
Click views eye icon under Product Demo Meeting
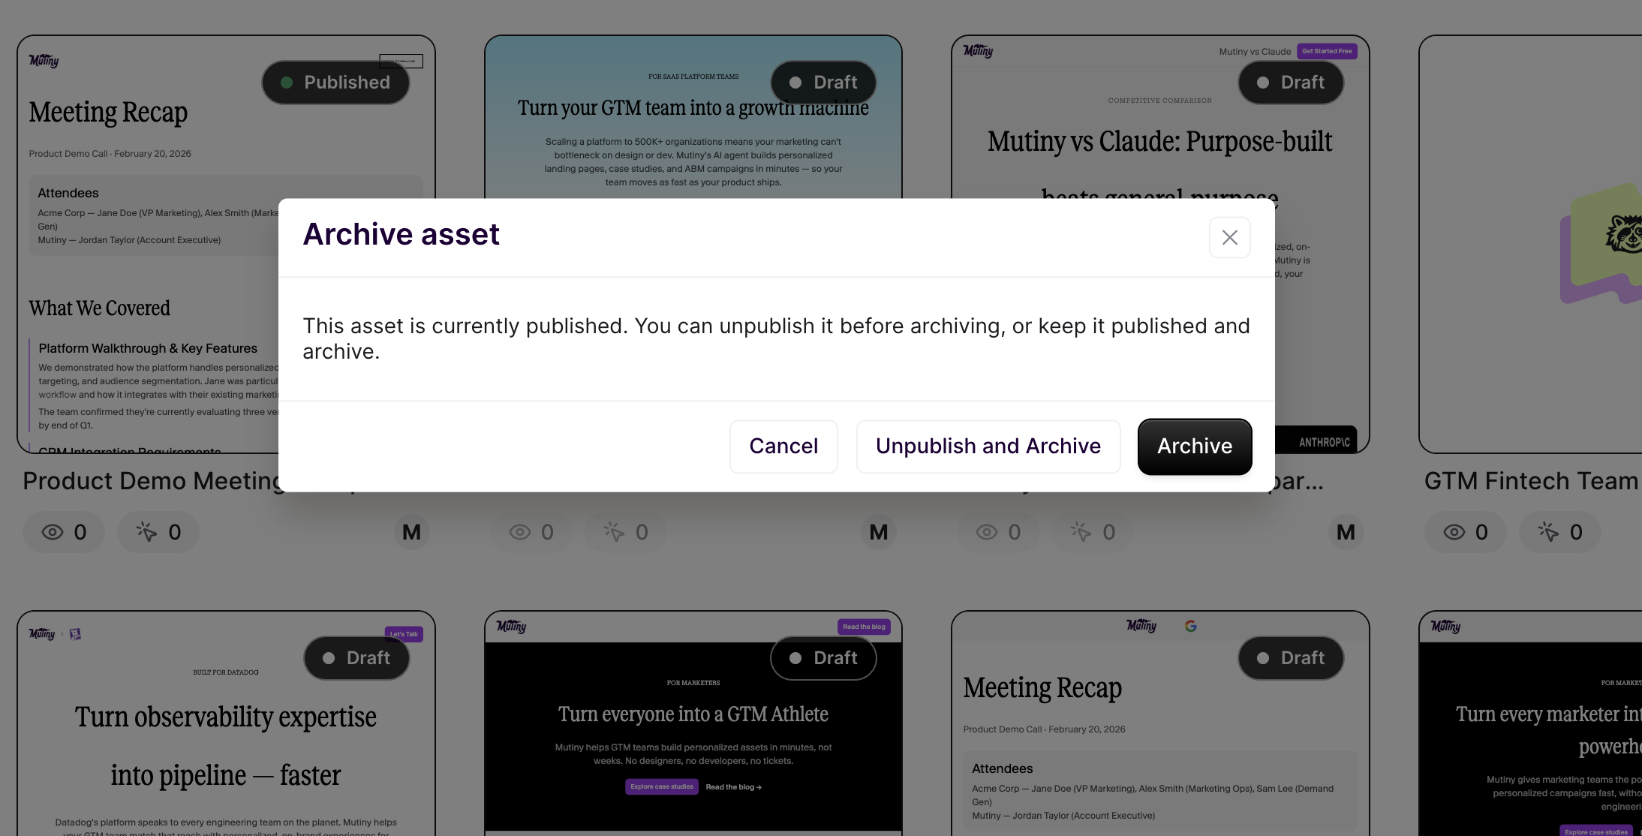tap(53, 532)
